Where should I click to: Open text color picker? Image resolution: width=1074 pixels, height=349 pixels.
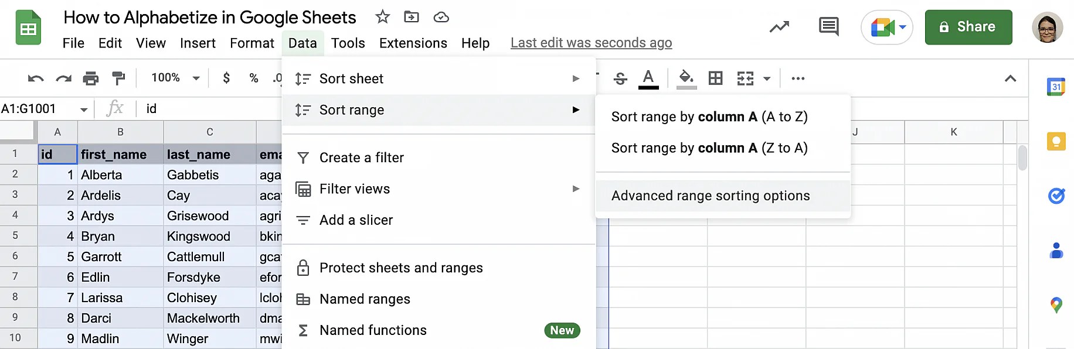tap(648, 78)
